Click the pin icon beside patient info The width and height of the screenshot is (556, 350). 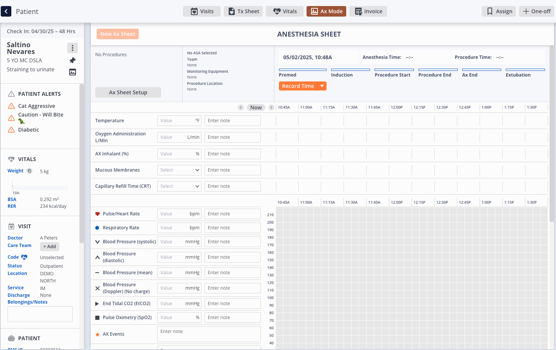tap(73, 60)
